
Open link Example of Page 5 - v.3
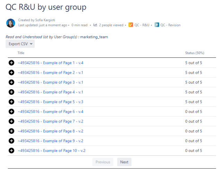pos(51,102)
